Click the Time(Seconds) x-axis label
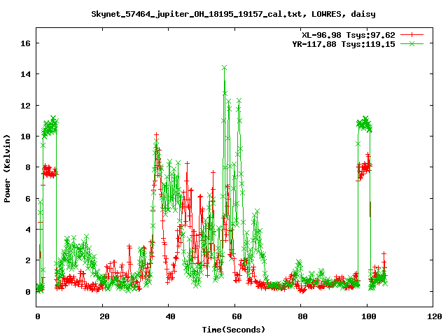Image resolution: width=448 pixels, height=336 pixels. click(233, 330)
